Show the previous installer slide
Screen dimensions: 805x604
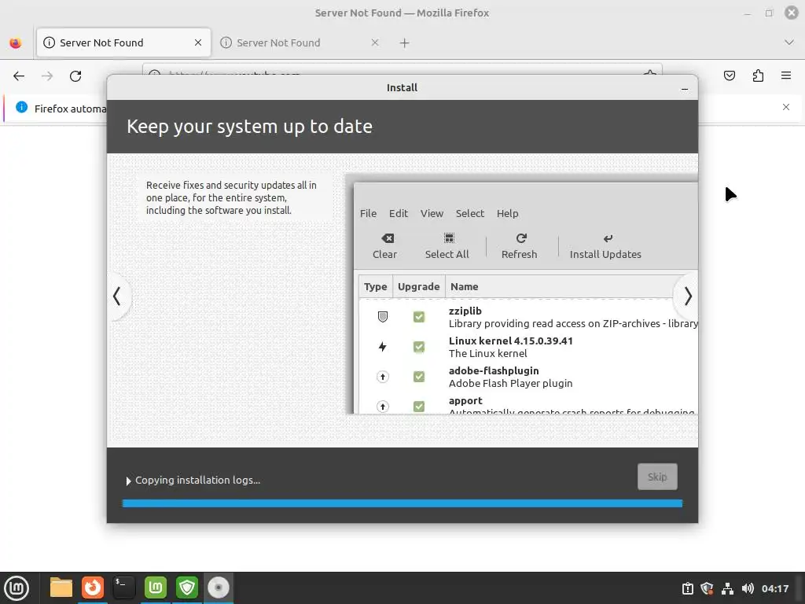(117, 296)
